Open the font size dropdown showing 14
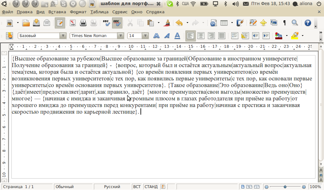 (145, 36)
